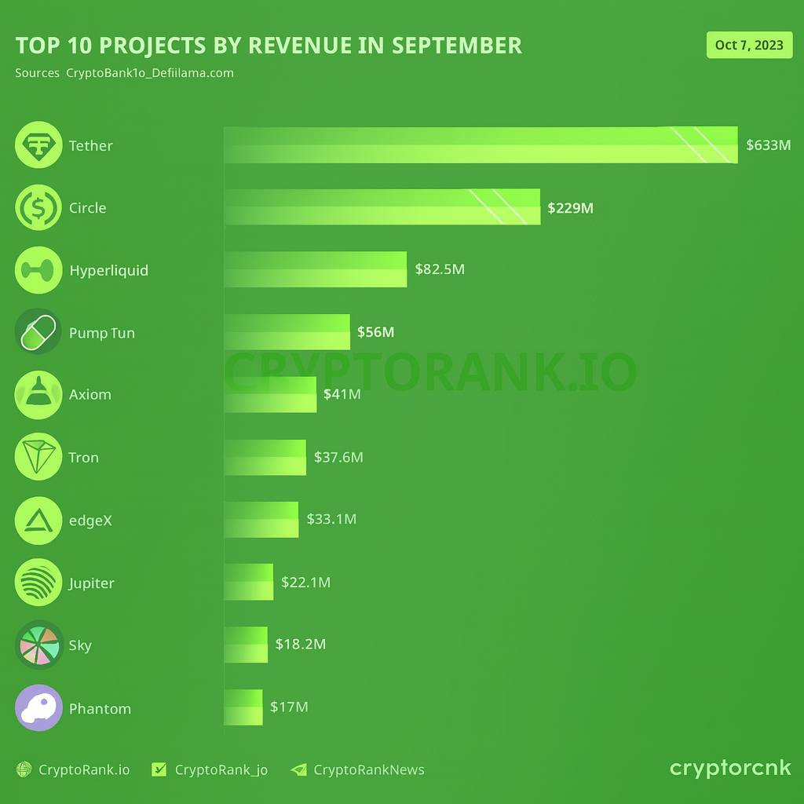Open the CryptoRank.io website link
Viewport: 804px width, 804px height.
click(73, 769)
